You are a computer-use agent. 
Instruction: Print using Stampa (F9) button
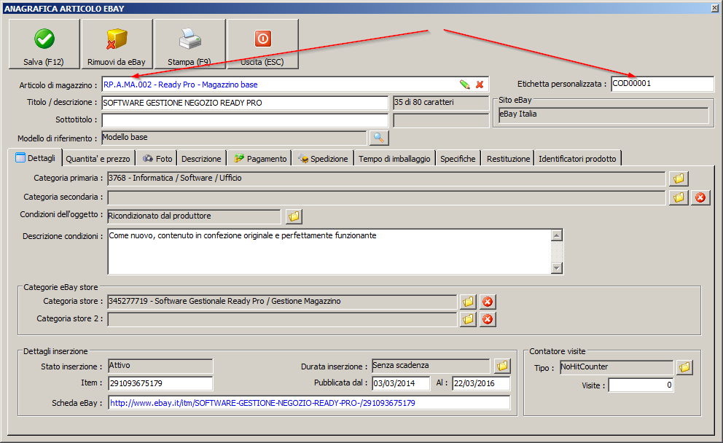(189, 44)
